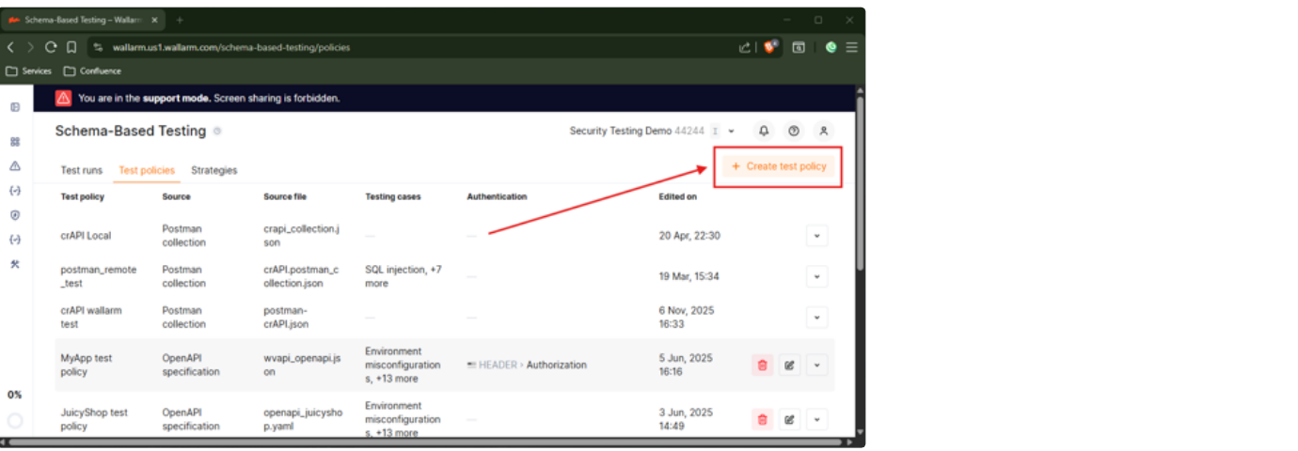Click the info icon beside Schema-Based Testing
Viewport: 1298px width, 451px height.
(x=217, y=132)
